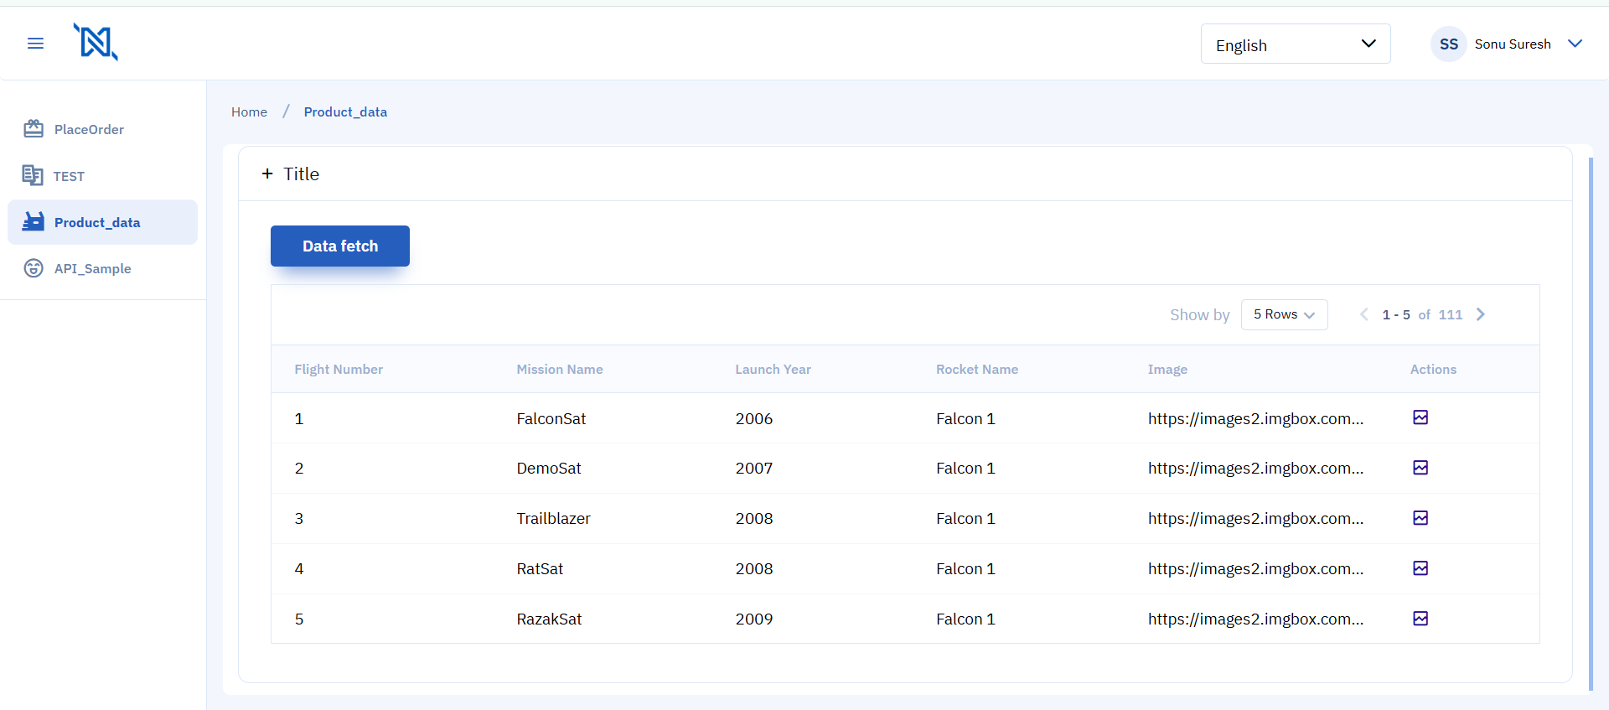Click the Image column header
1609x710 pixels.
[1167, 369]
